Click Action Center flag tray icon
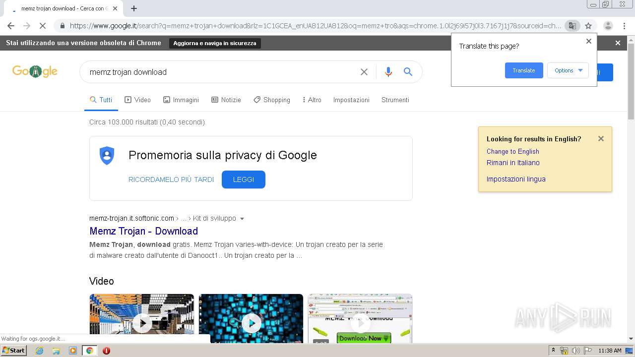This screenshot has width=635, height=357. (588, 351)
